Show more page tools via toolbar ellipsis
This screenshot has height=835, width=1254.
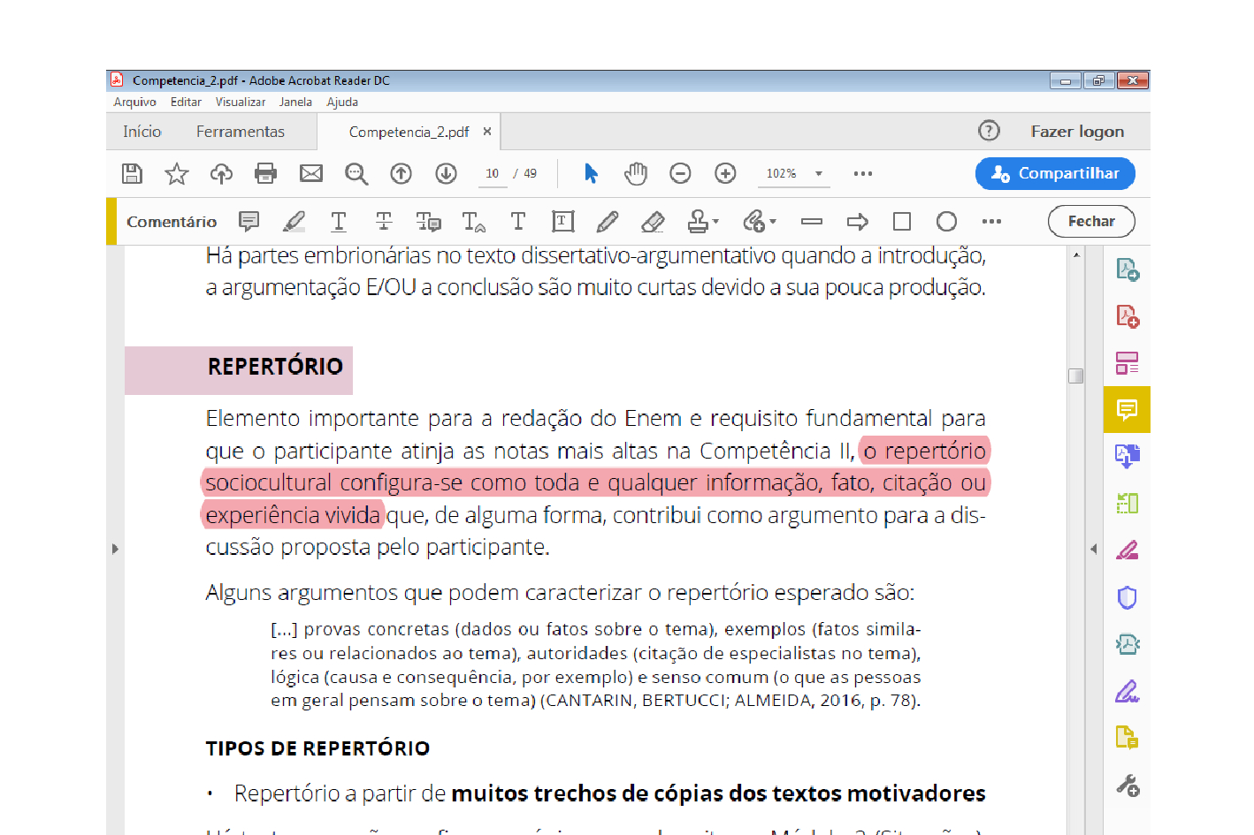coord(863,173)
